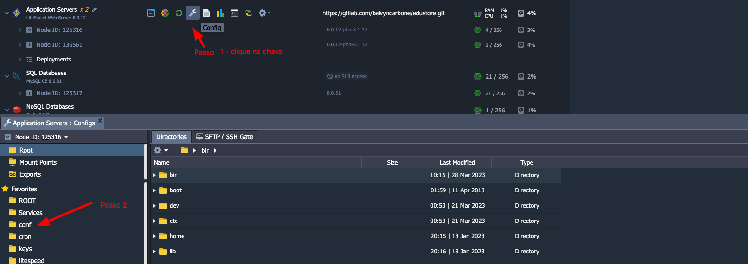Click the pencil icon next to Application Servers
This screenshot has width=748, height=264.
click(95, 9)
